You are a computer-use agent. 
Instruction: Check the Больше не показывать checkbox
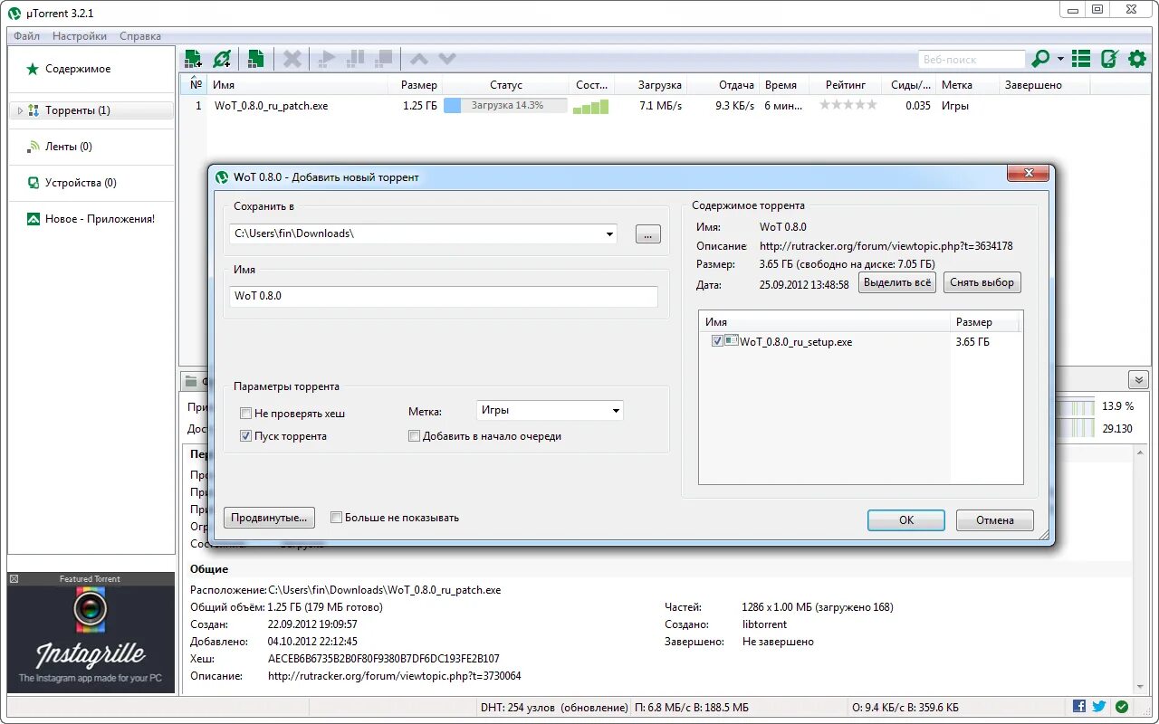pos(336,518)
